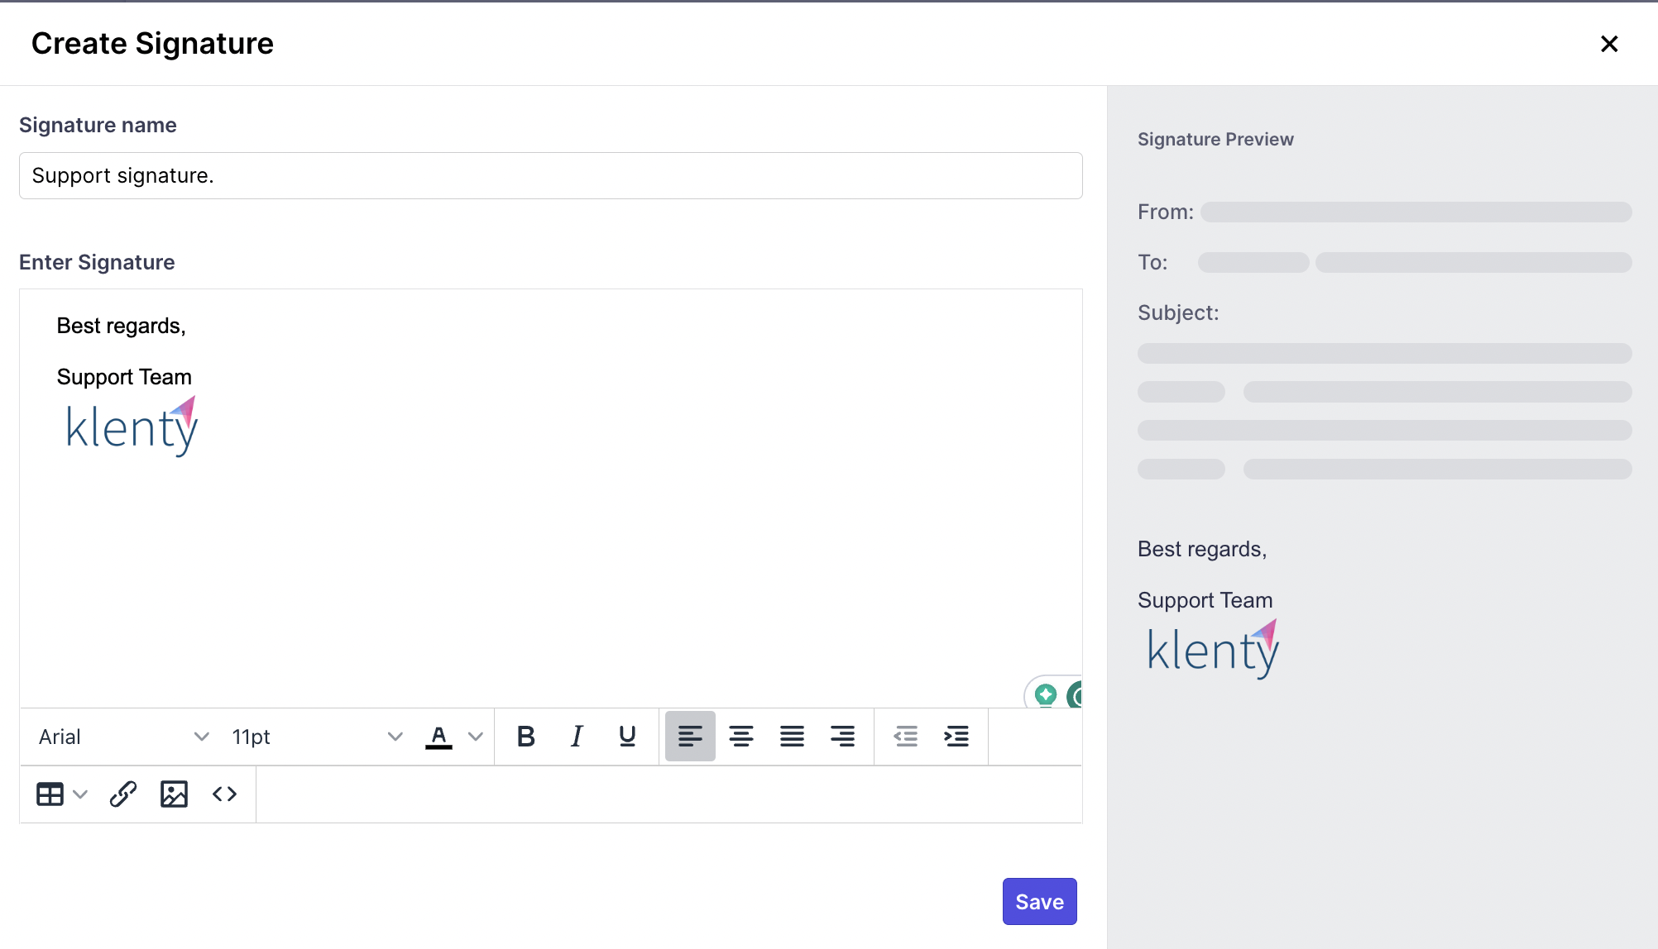The image size is (1658, 949).
Task: Increase indent of the paragraph
Action: click(x=956, y=736)
